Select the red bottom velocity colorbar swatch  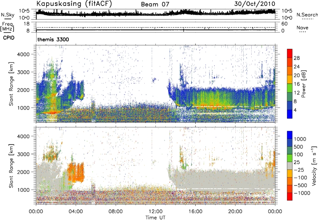click(x=290, y=196)
